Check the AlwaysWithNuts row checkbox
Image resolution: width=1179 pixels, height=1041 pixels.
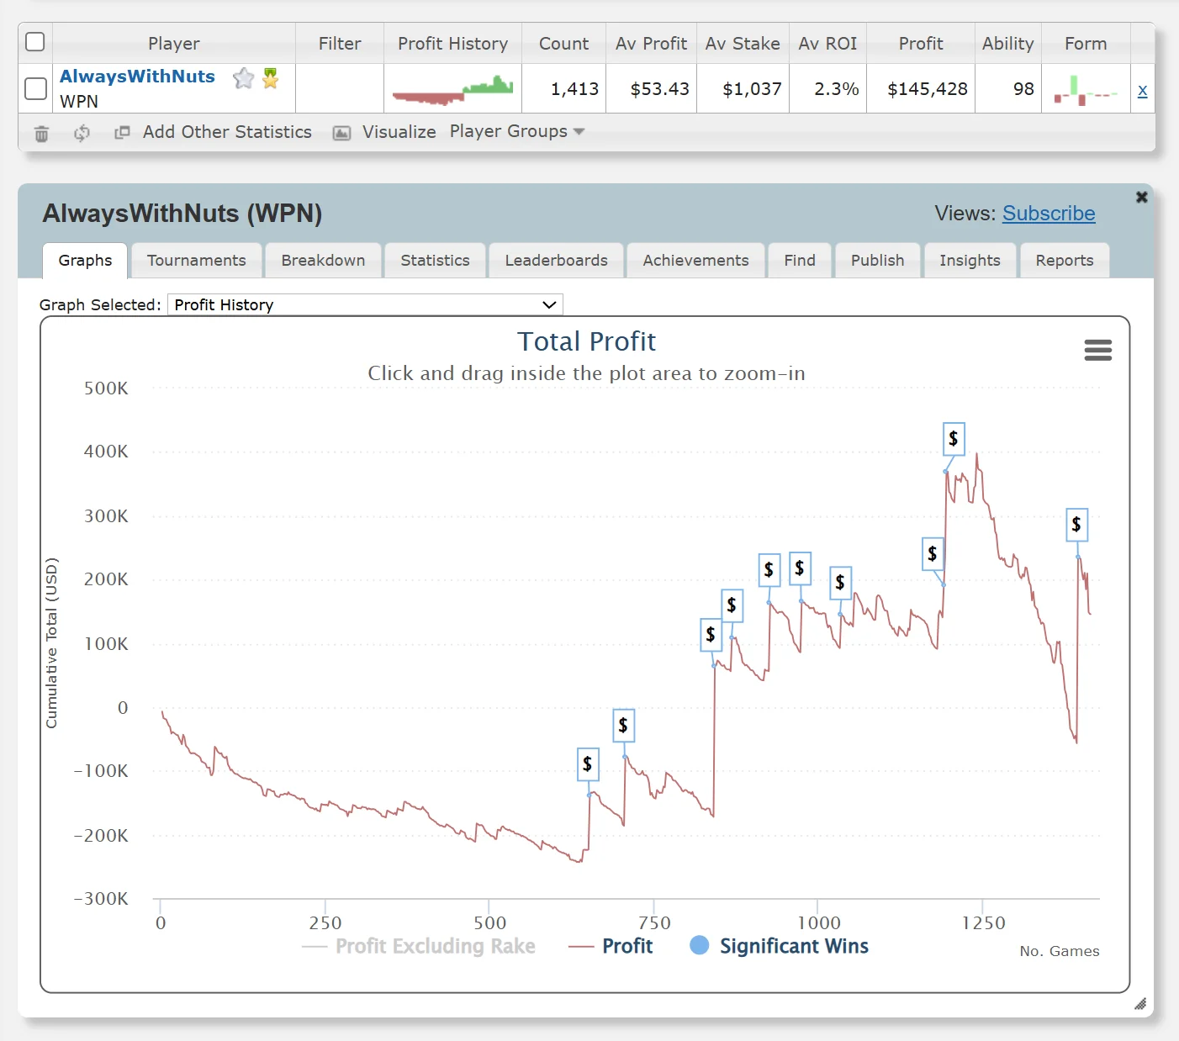tap(35, 88)
